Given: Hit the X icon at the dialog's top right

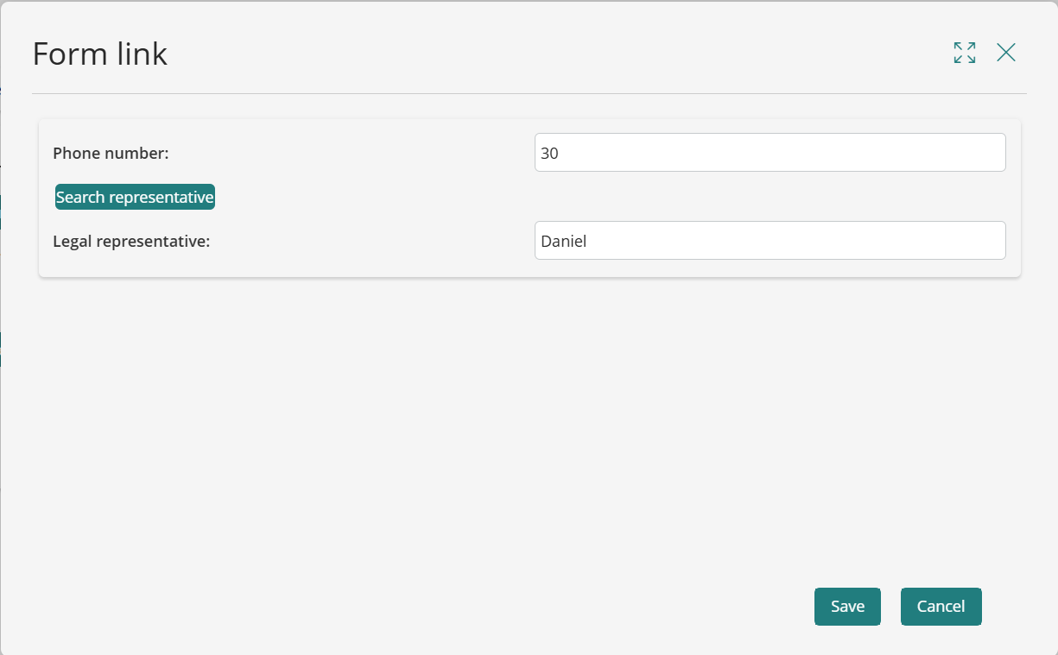Looking at the screenshot, I should coord(1006,53).
